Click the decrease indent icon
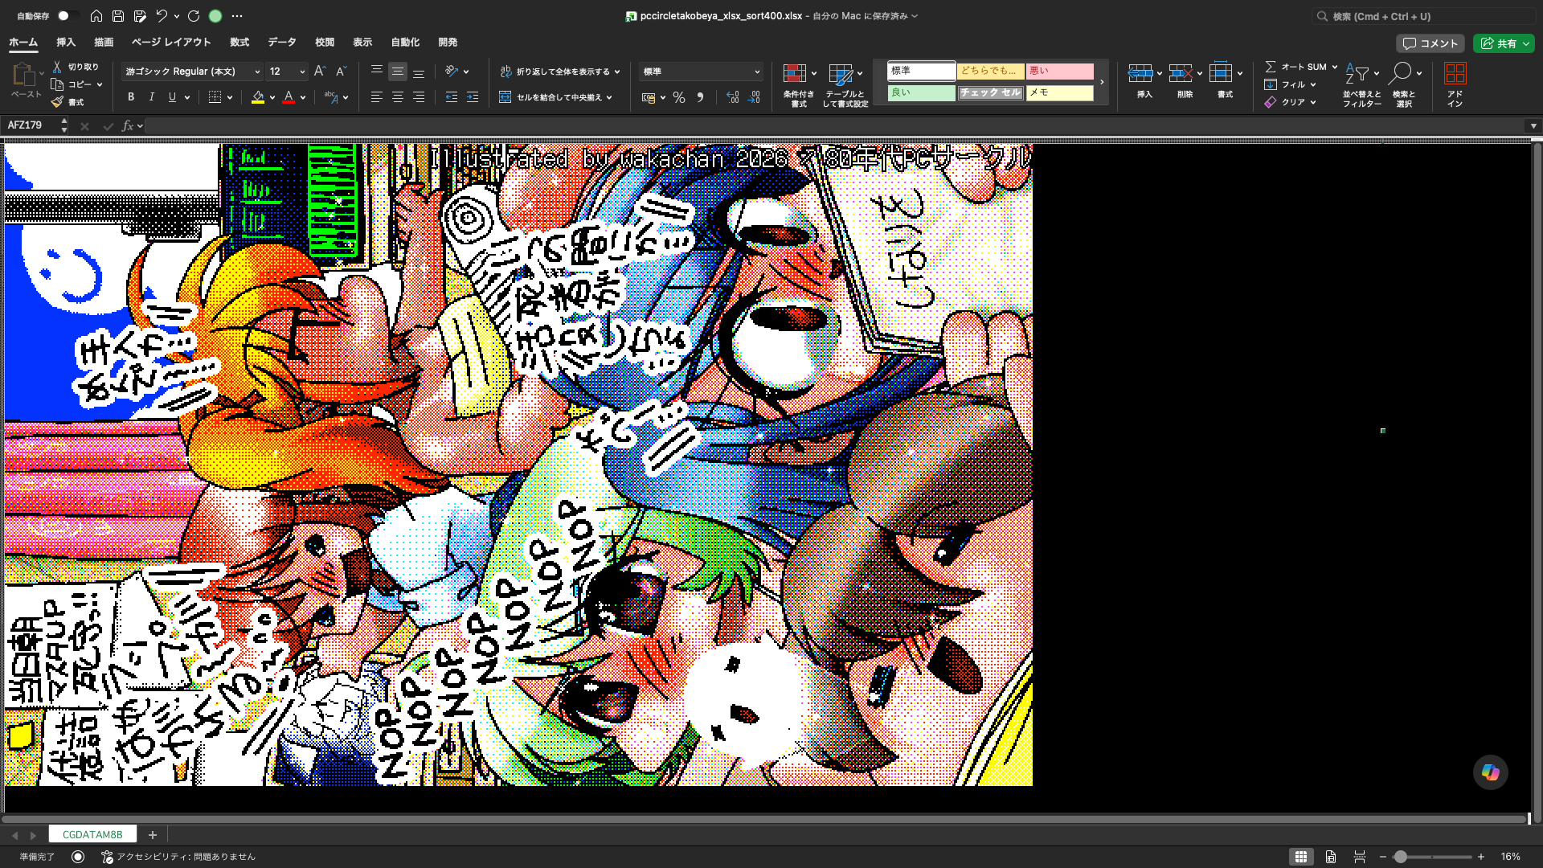This screenshot has height=868, width=1543. click(x=452, y=97)
